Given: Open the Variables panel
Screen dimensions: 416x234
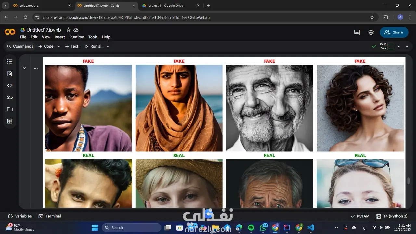Looking at the screenshot, I should tap(20, 216).
